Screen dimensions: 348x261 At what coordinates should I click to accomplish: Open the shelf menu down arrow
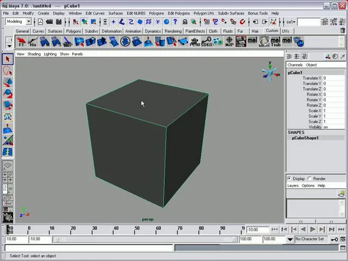(9, 46)
